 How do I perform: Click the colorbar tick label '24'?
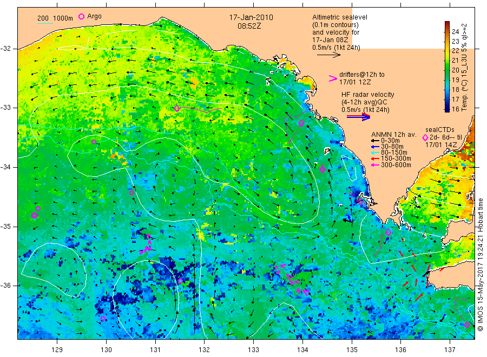[x=455, y=32]
